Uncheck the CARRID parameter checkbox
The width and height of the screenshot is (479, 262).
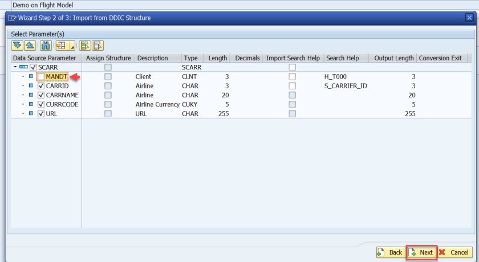pos(41,85)
